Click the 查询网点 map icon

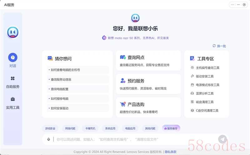(x=123, y=58)
